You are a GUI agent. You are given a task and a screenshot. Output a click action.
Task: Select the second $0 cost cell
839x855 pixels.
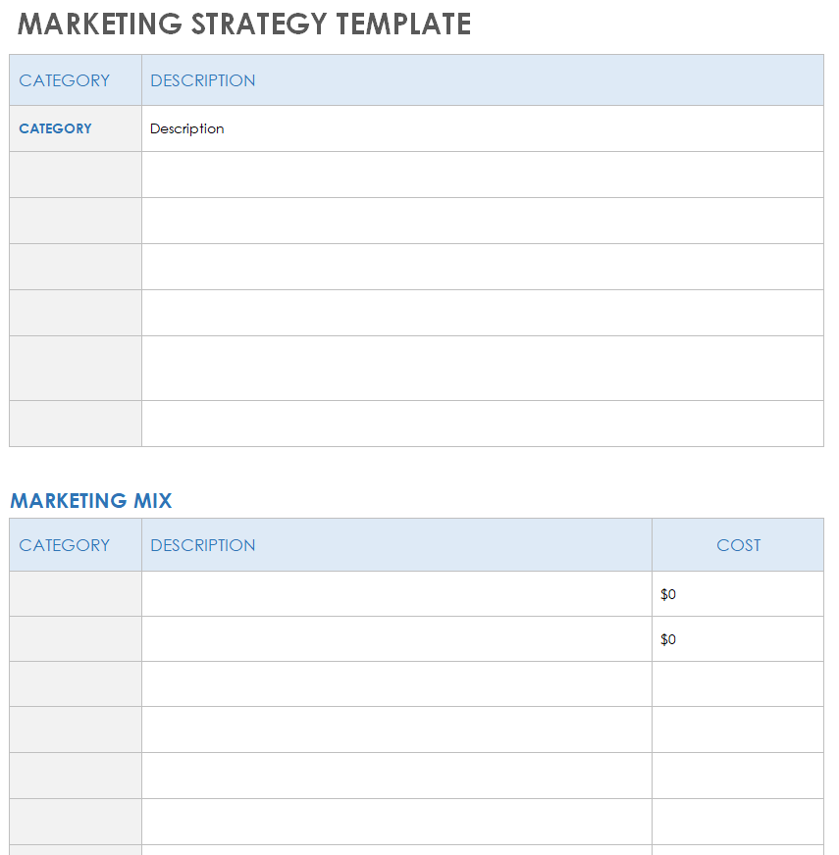[x=738, y=639]
